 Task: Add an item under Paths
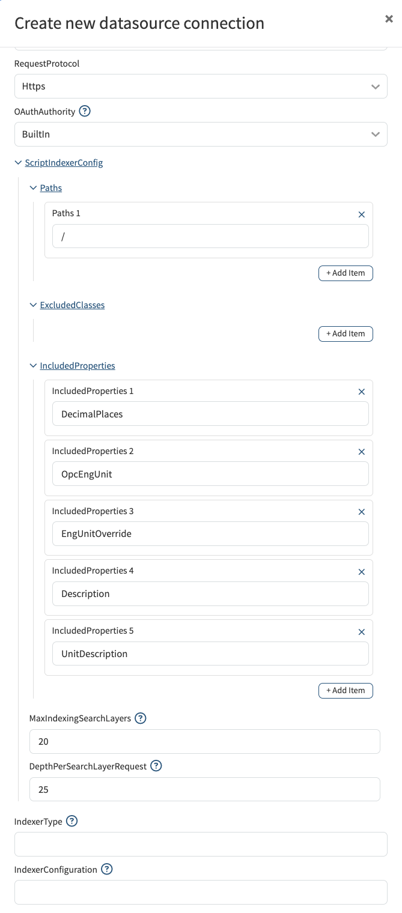pos(346,273)
